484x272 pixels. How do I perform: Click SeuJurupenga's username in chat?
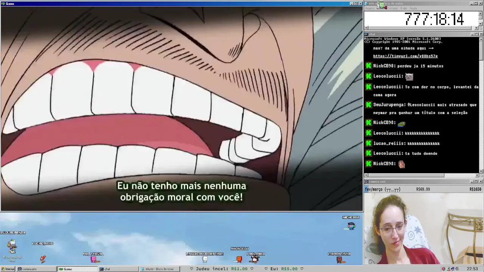pos(389,105)
